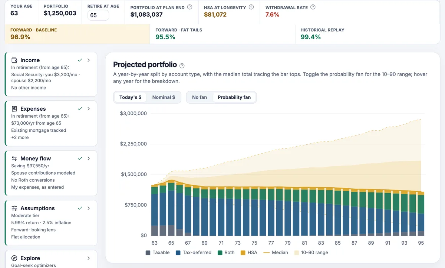The width and height of the screenshot is (445, 268).
Task: Click the Expenses card checkmark
Action: (80, 109)
